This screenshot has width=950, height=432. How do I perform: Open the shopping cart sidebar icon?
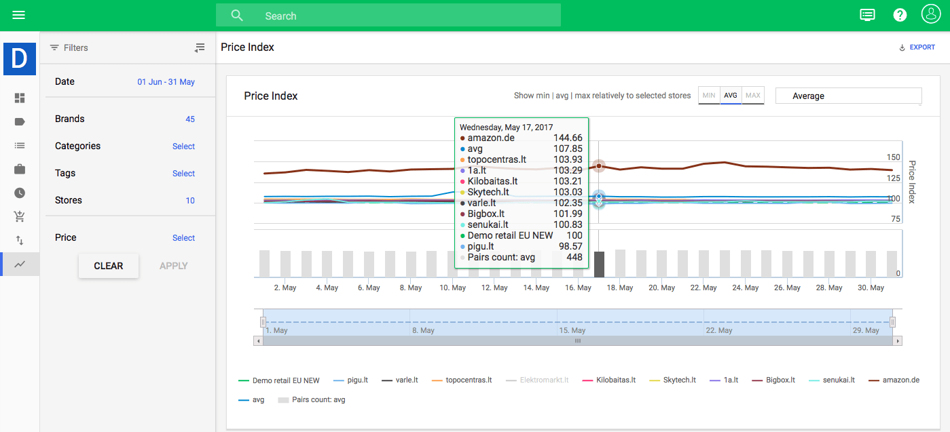[20, 216]
